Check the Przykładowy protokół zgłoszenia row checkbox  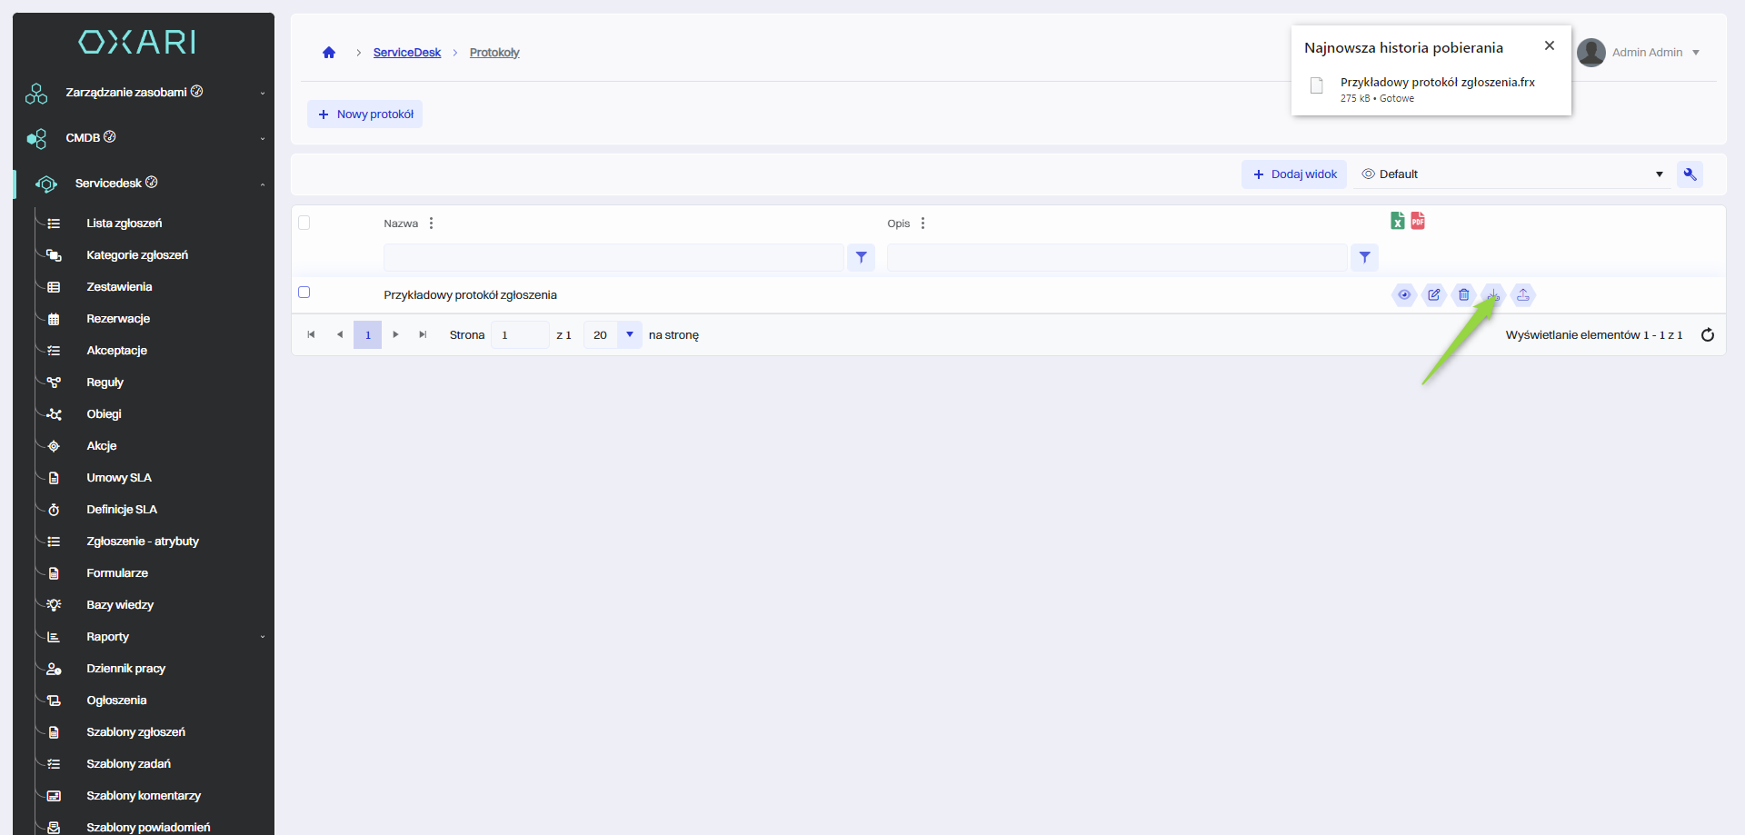[x=304, y=293]
